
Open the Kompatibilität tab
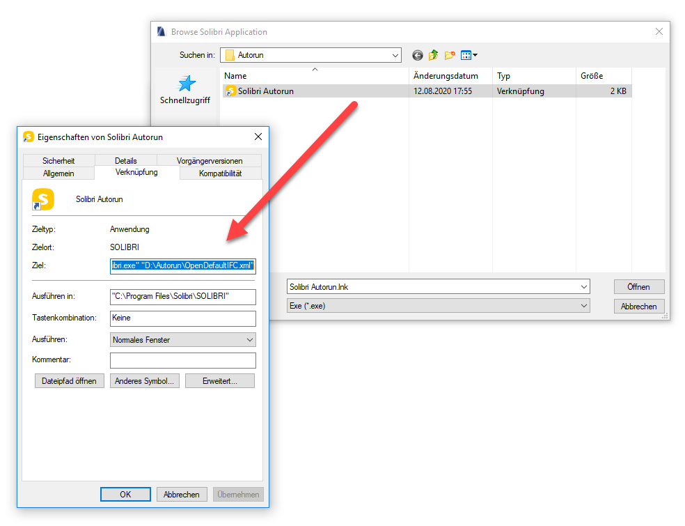221,173
